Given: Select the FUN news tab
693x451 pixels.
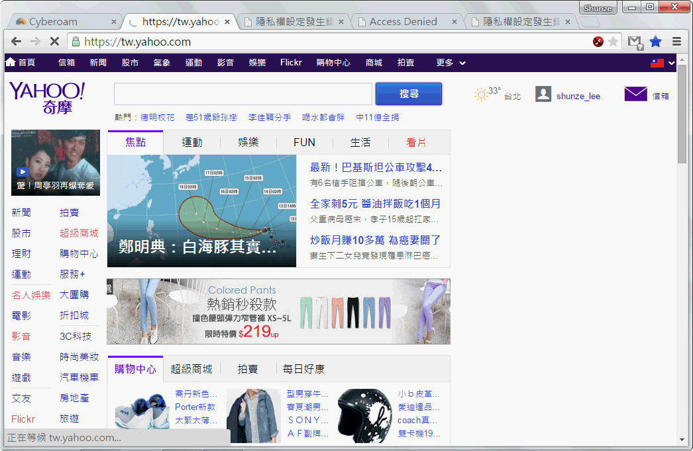Looking at the screenshot, I should [x=304, y=142].
